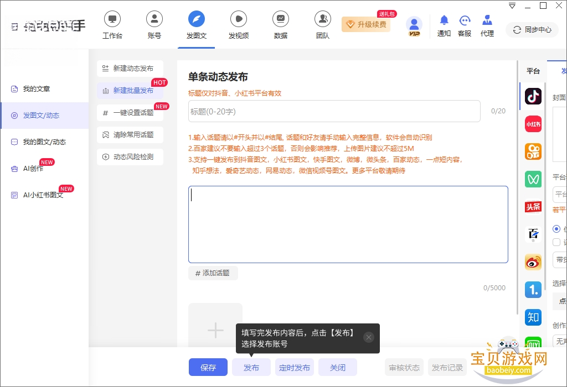The width and height of the screenshot is (567, 387).
Task: Click the form vertical scrollbar
Action: coord(518,188)
